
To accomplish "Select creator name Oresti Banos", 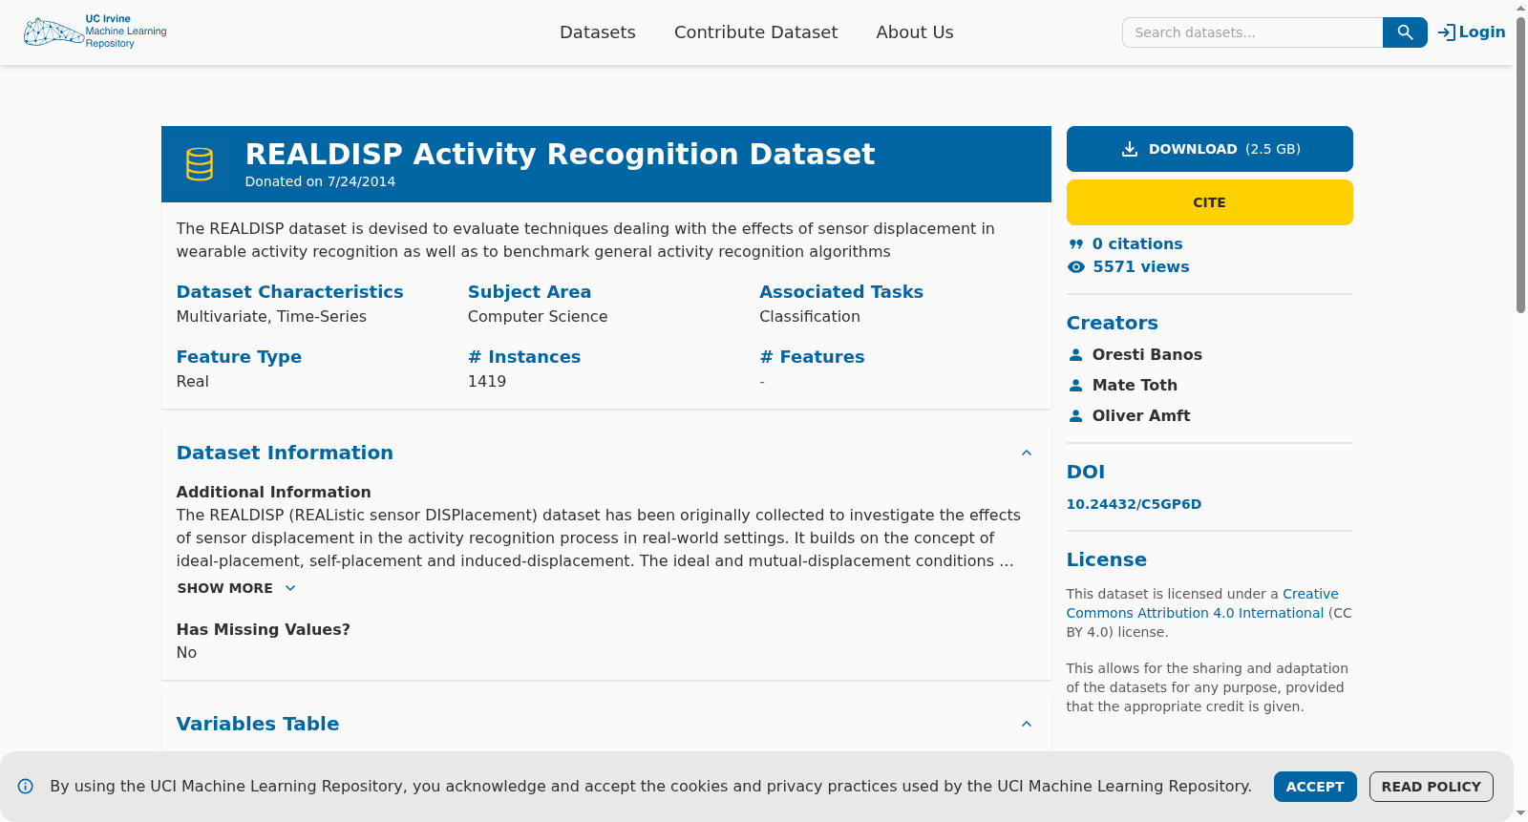I will [1147, 355].
